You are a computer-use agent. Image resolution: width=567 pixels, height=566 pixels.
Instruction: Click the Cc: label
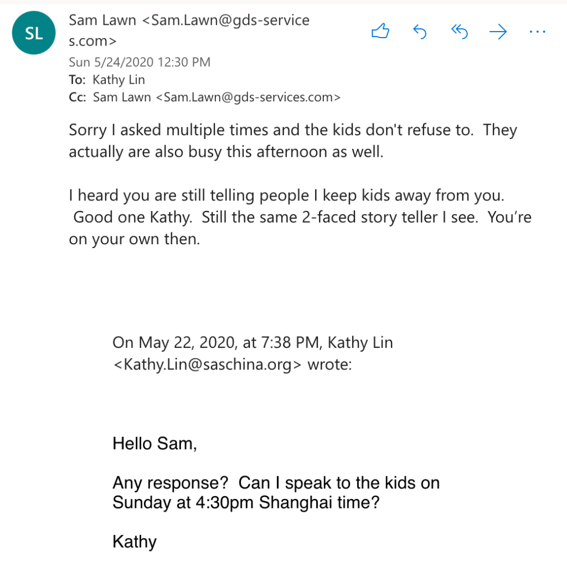pyautogui.click(x=78, y=97)
